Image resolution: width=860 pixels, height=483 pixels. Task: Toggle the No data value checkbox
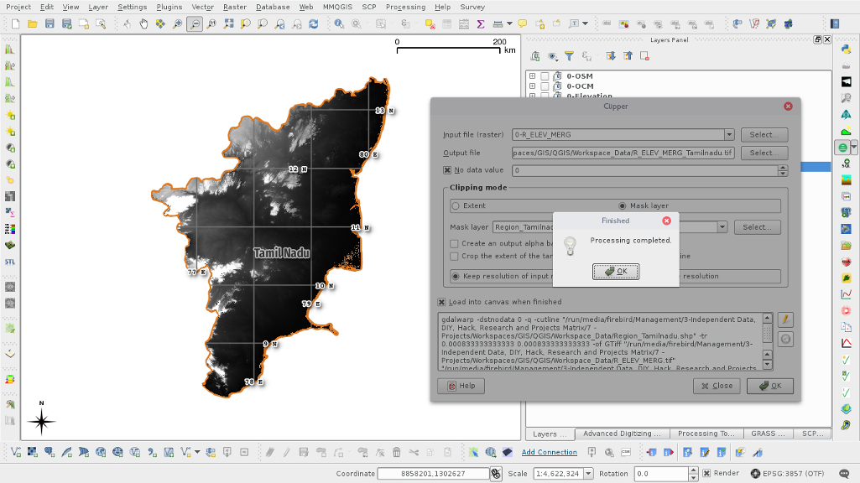447,170
